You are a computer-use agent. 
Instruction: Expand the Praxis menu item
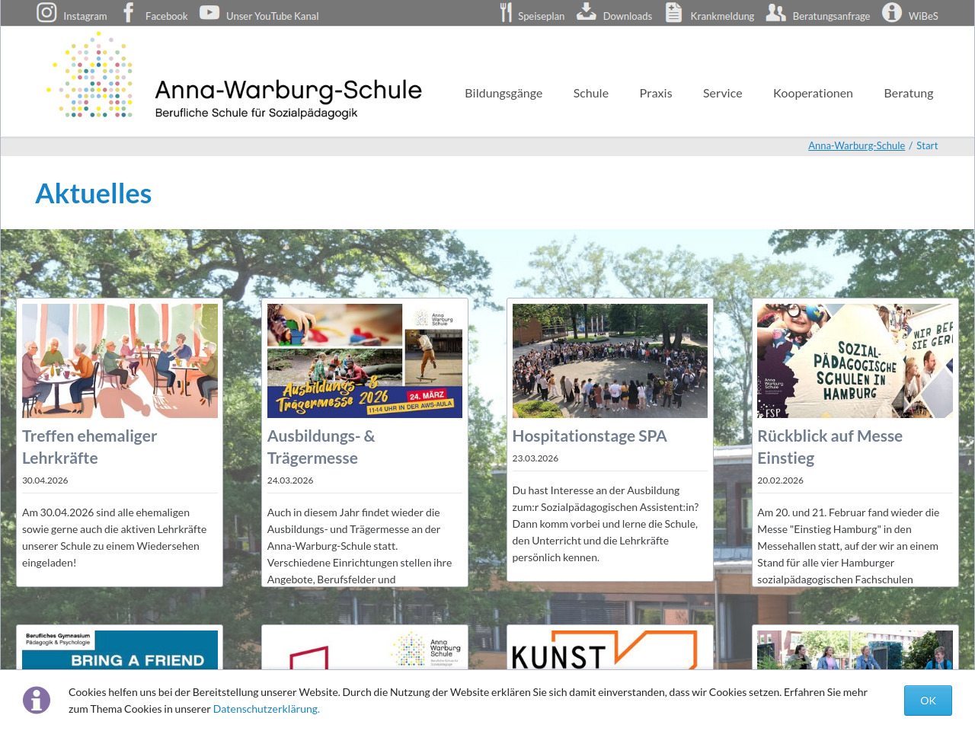[x=655, y=93]
